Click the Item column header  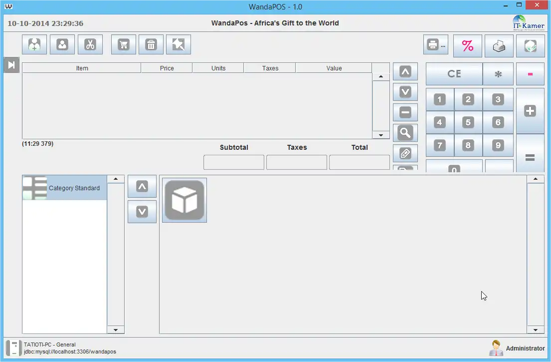click(82, 68)
